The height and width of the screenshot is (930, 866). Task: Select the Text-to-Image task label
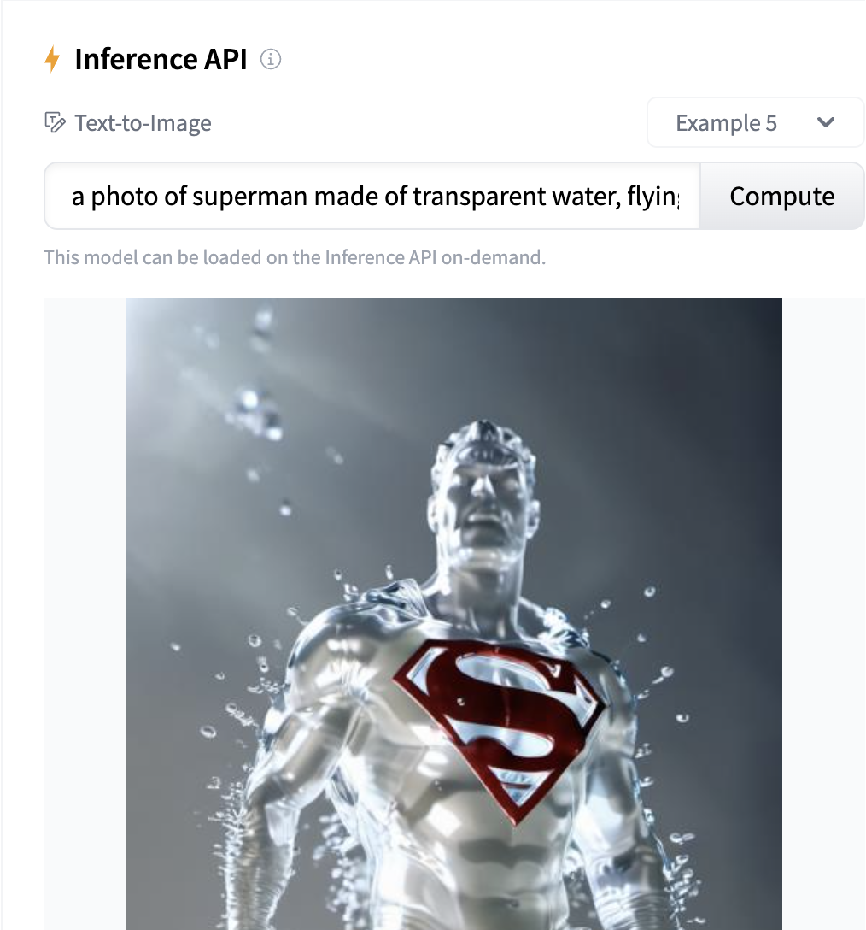[x=142, y=122]
